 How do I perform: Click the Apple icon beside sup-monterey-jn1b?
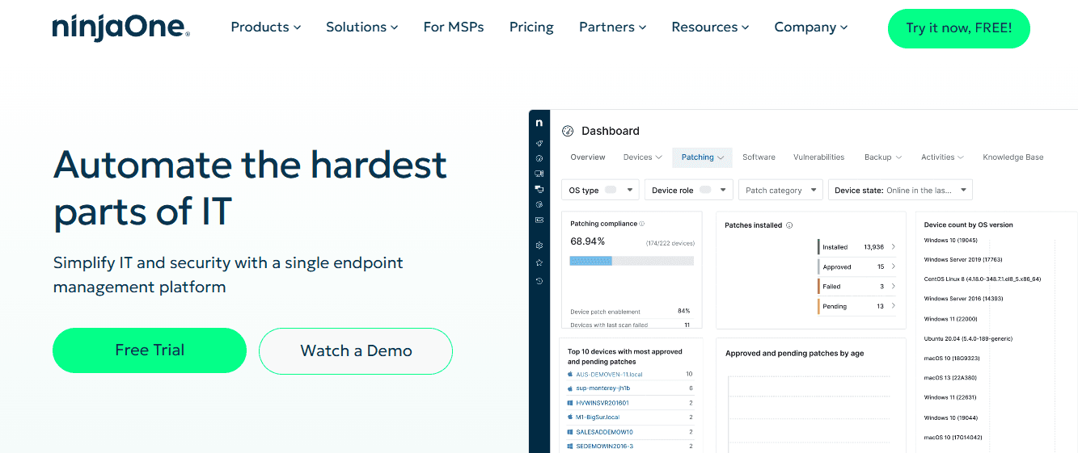click(x=570, y=388)
